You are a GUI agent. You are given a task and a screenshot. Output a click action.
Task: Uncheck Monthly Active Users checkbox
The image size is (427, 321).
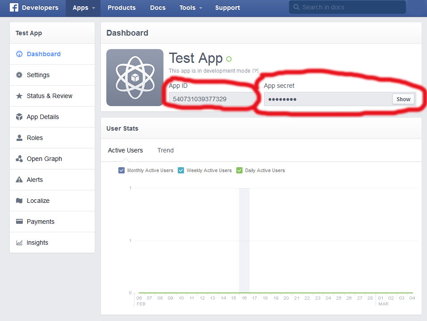coord(121,170)
